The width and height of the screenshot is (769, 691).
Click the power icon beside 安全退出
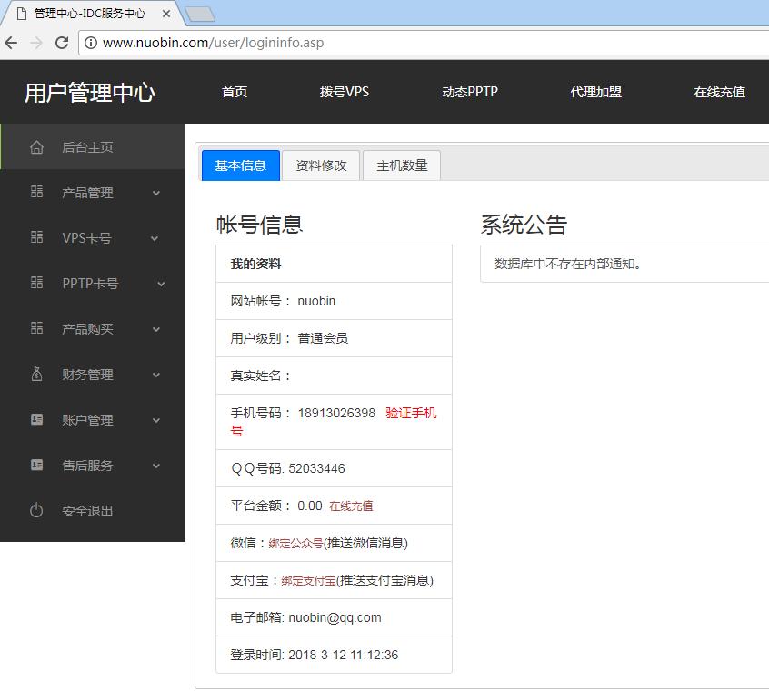click(36, 511)
